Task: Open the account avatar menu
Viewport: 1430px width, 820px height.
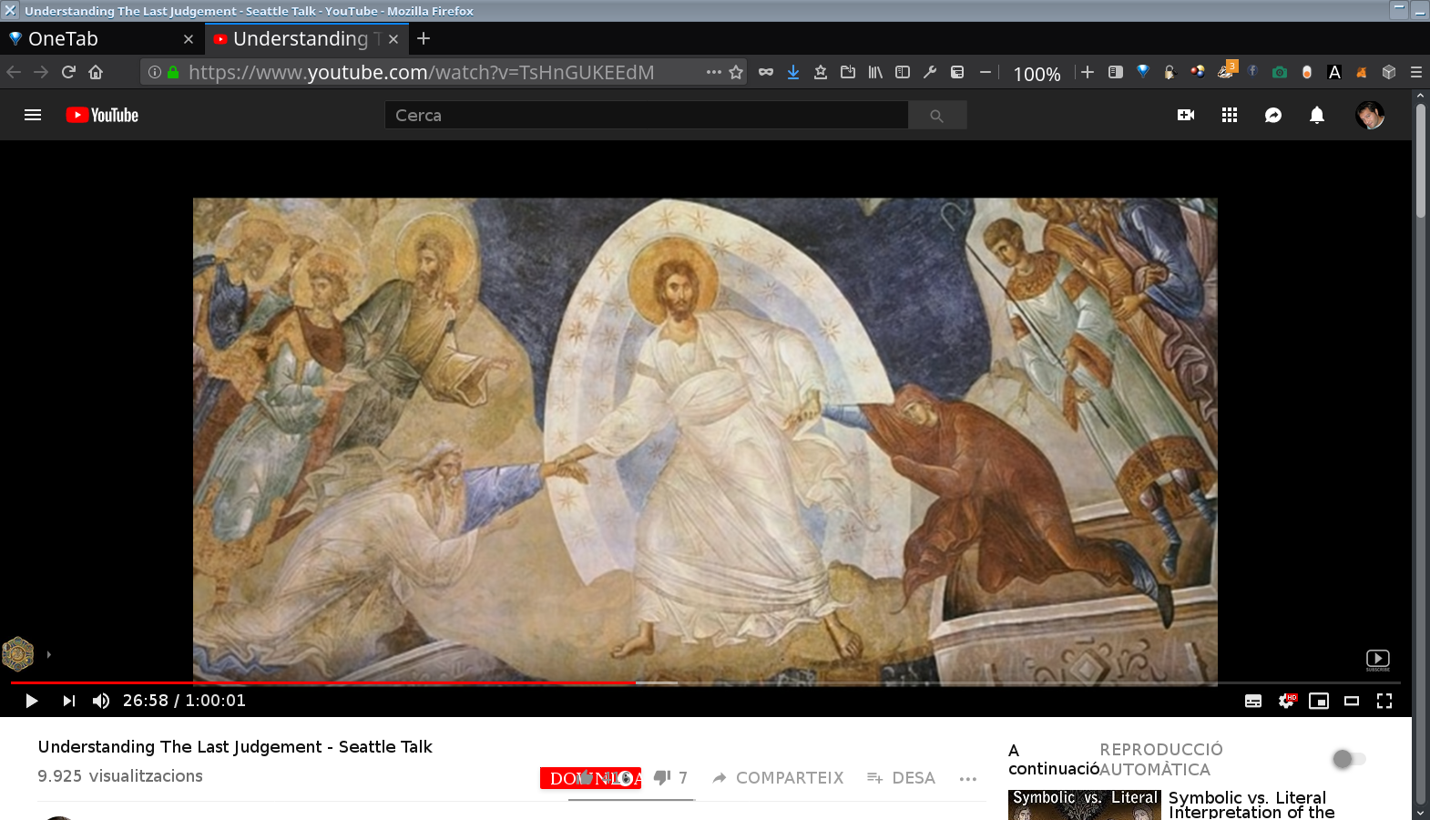Action: (x=1370, y=115)
